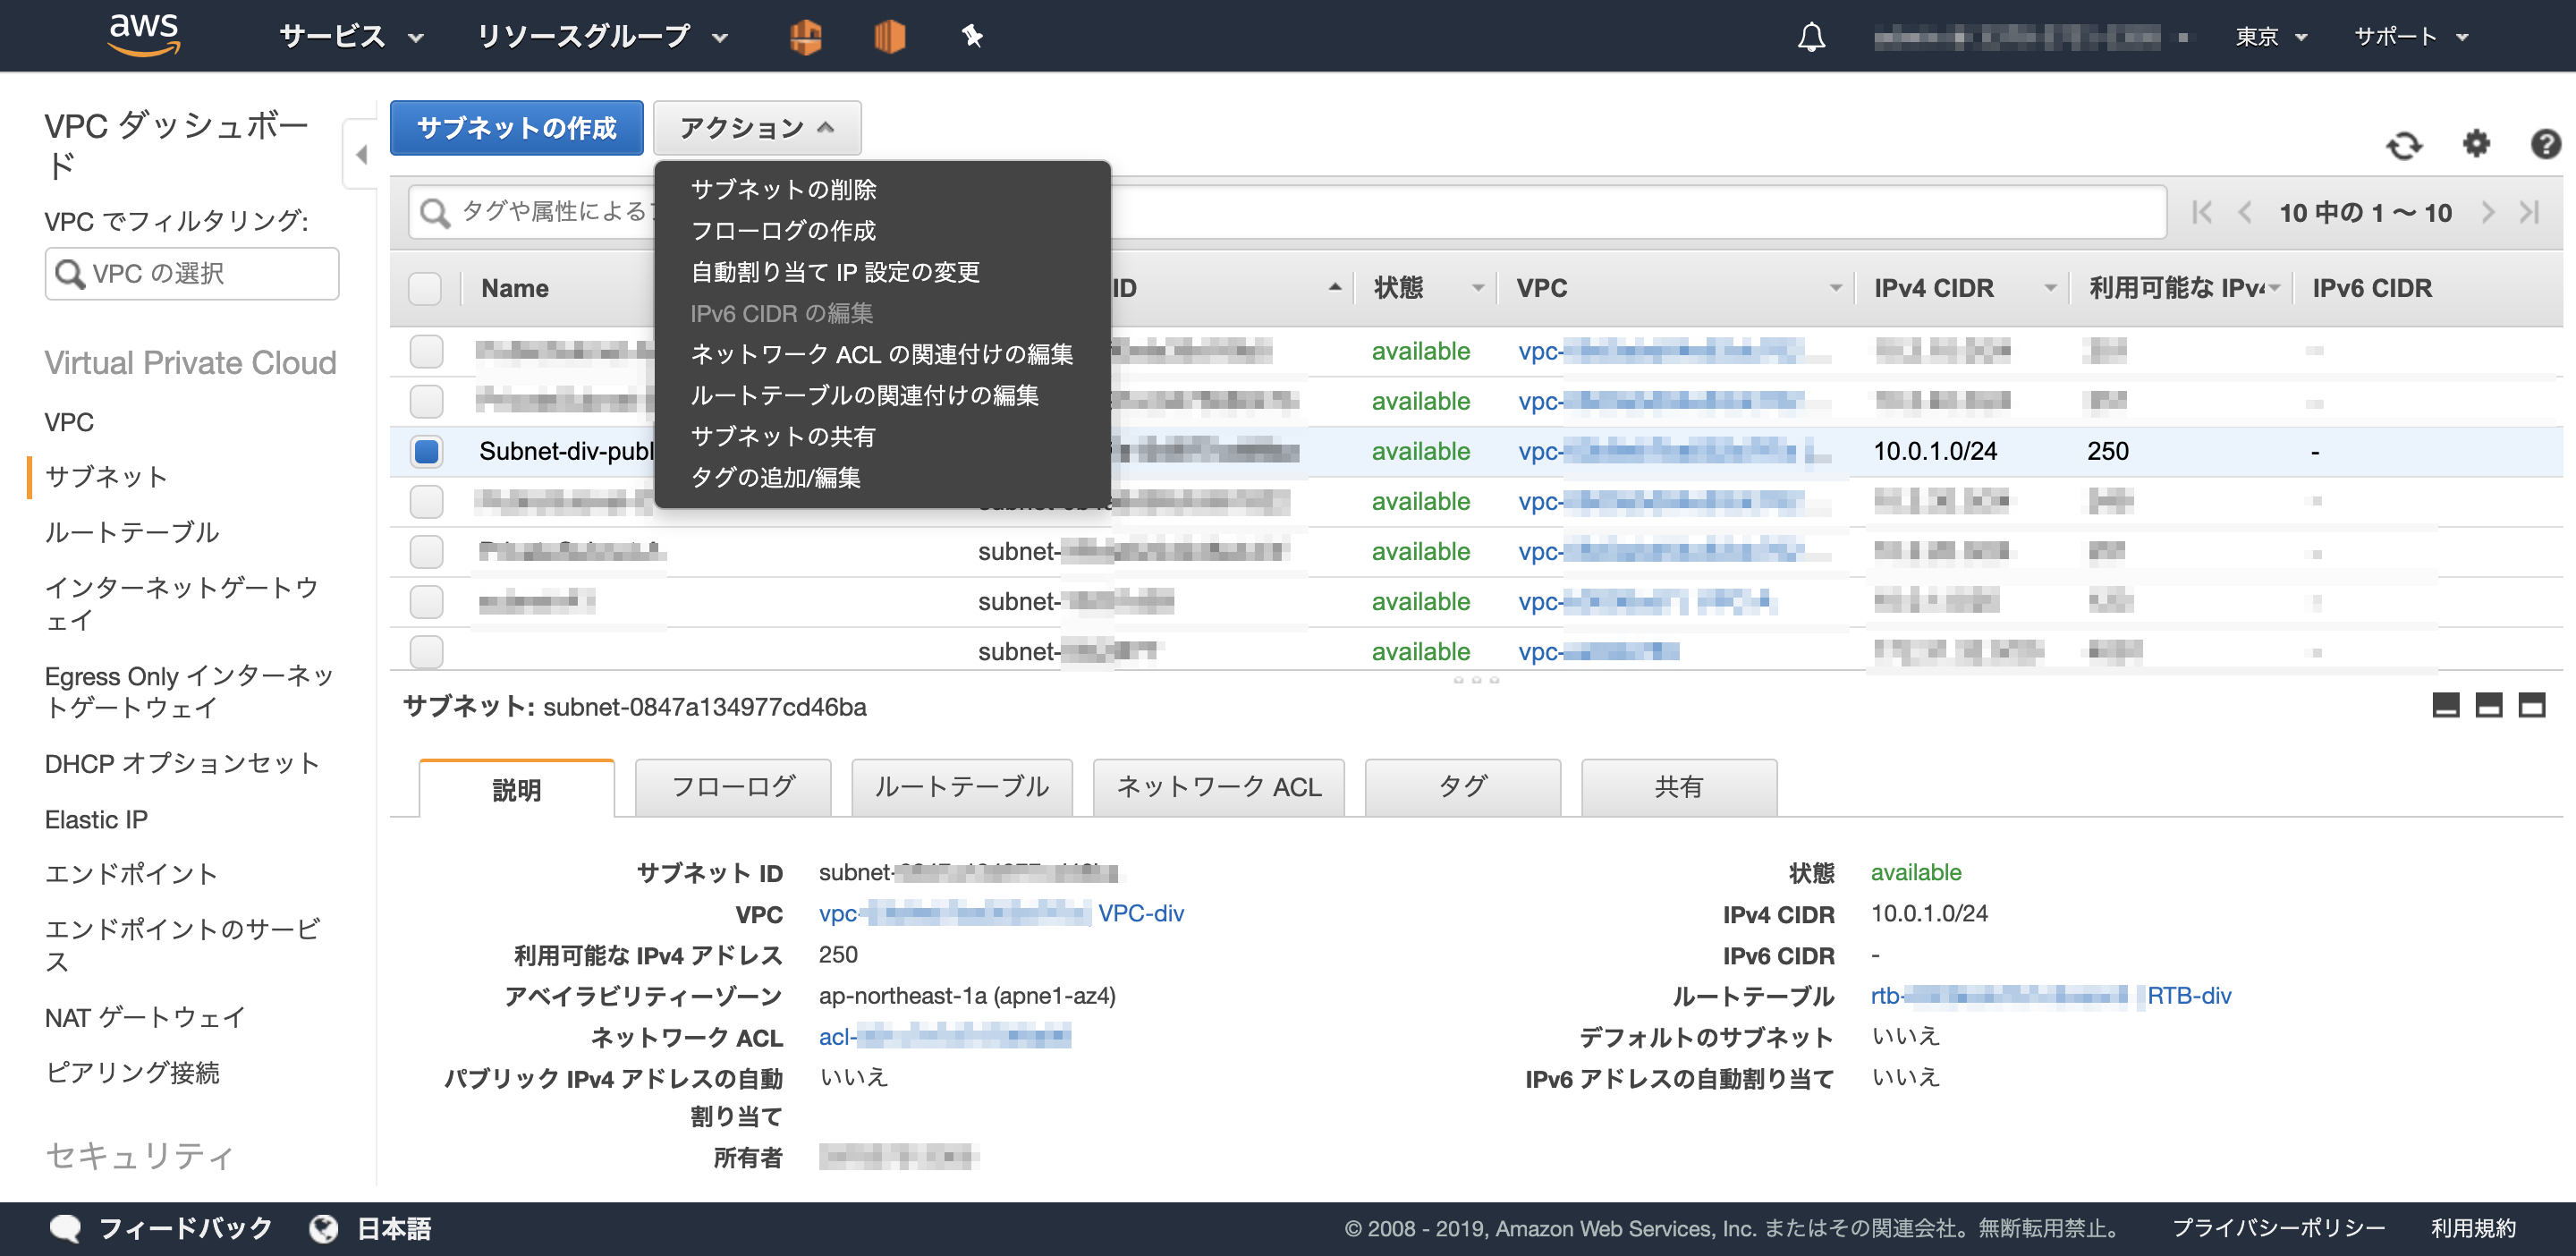Open NAT ゲートウェイ in the sidebar
The image size is (2576, 1256).
point(145,1018)
